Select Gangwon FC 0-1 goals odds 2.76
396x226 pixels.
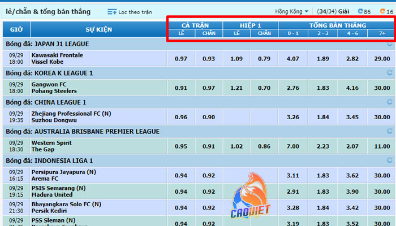tap(293, 88)
